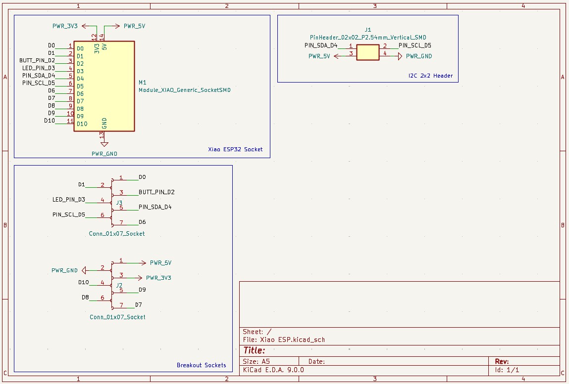This screenshot has height=384, width=569.
Task: Select the PWR_5V label on J2 pin 1
Action: pos(161,262)
